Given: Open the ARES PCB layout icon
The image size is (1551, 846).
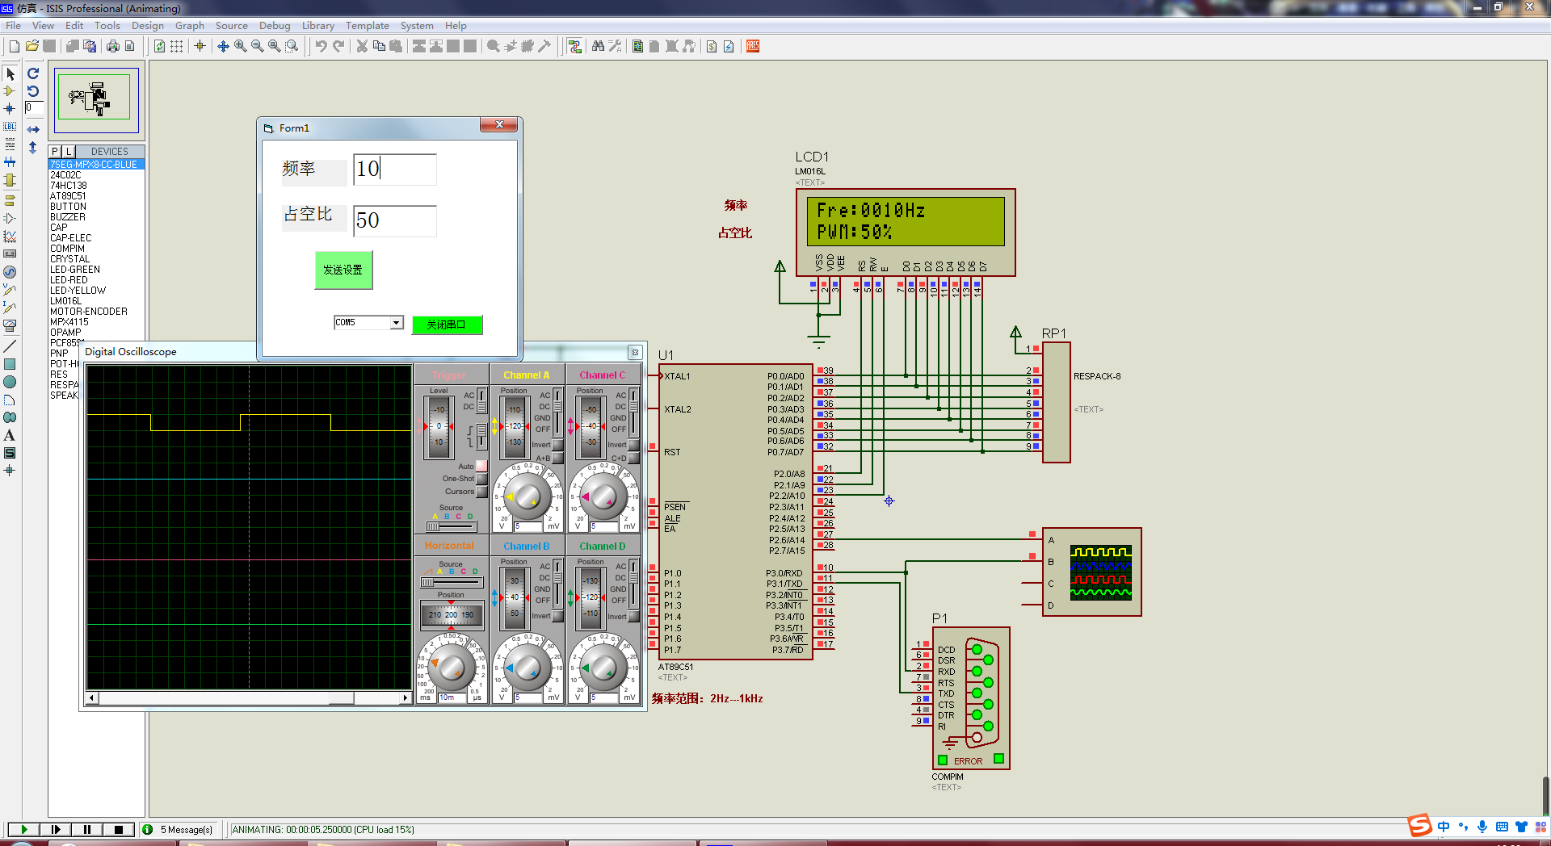Looking at the screenshot, I should click(753, 46).
